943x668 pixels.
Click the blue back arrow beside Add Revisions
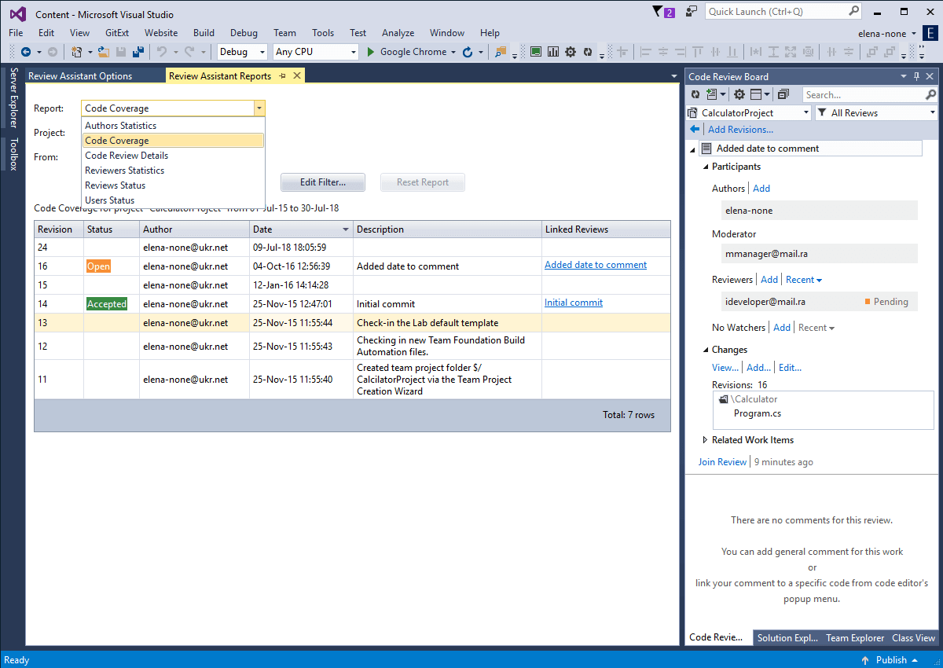695,130
